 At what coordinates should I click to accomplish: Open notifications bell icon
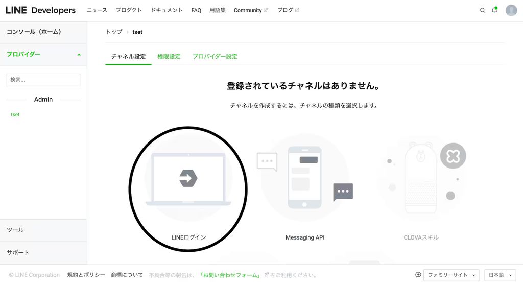[x=494, y=10]
